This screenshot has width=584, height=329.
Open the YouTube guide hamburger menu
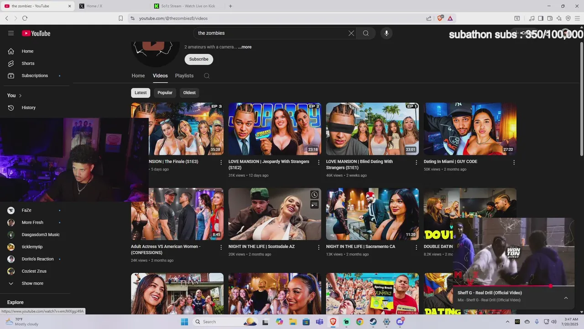[11, 33]
